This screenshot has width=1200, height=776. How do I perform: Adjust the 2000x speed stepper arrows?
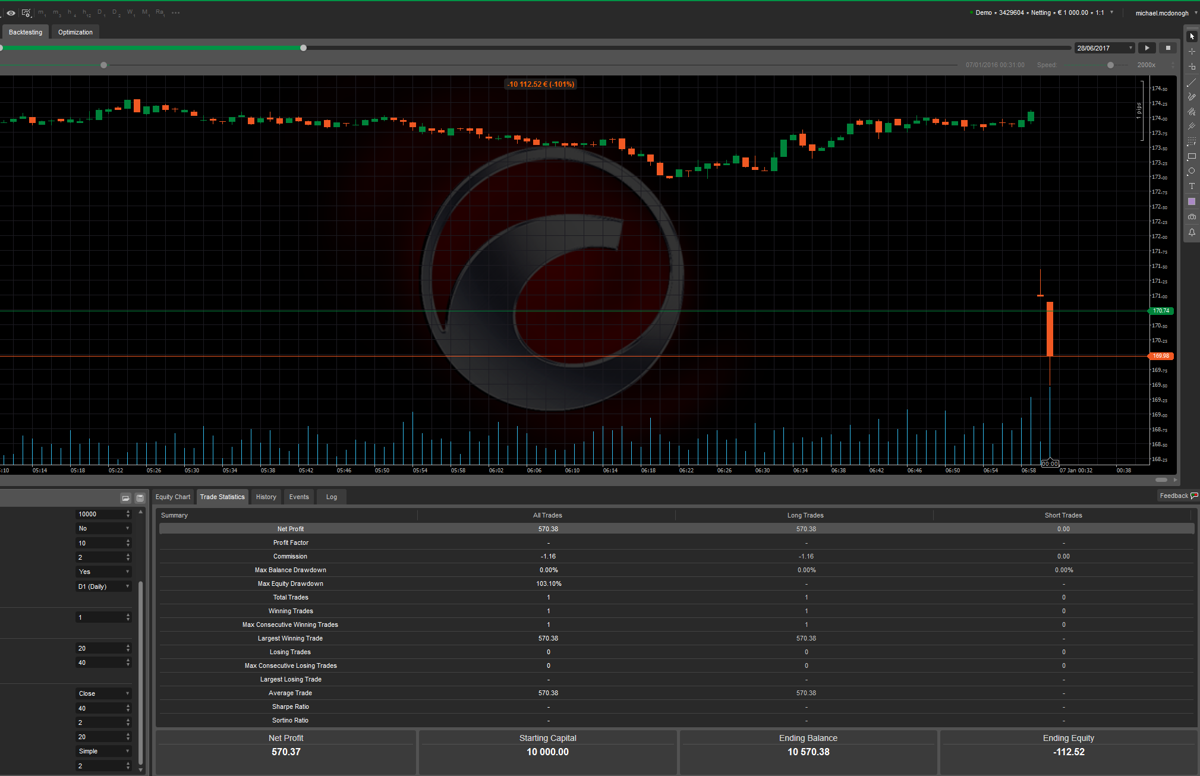point(1173,65)
